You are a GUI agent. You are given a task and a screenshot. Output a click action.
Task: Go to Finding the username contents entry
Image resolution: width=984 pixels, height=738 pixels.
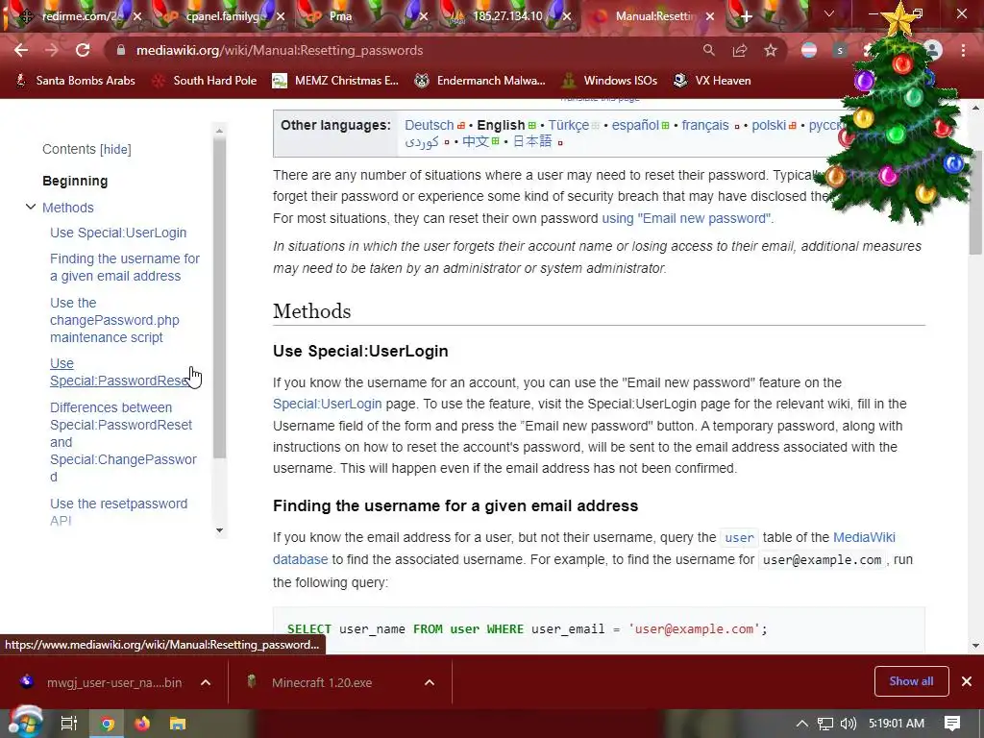[x=124, y=267]
